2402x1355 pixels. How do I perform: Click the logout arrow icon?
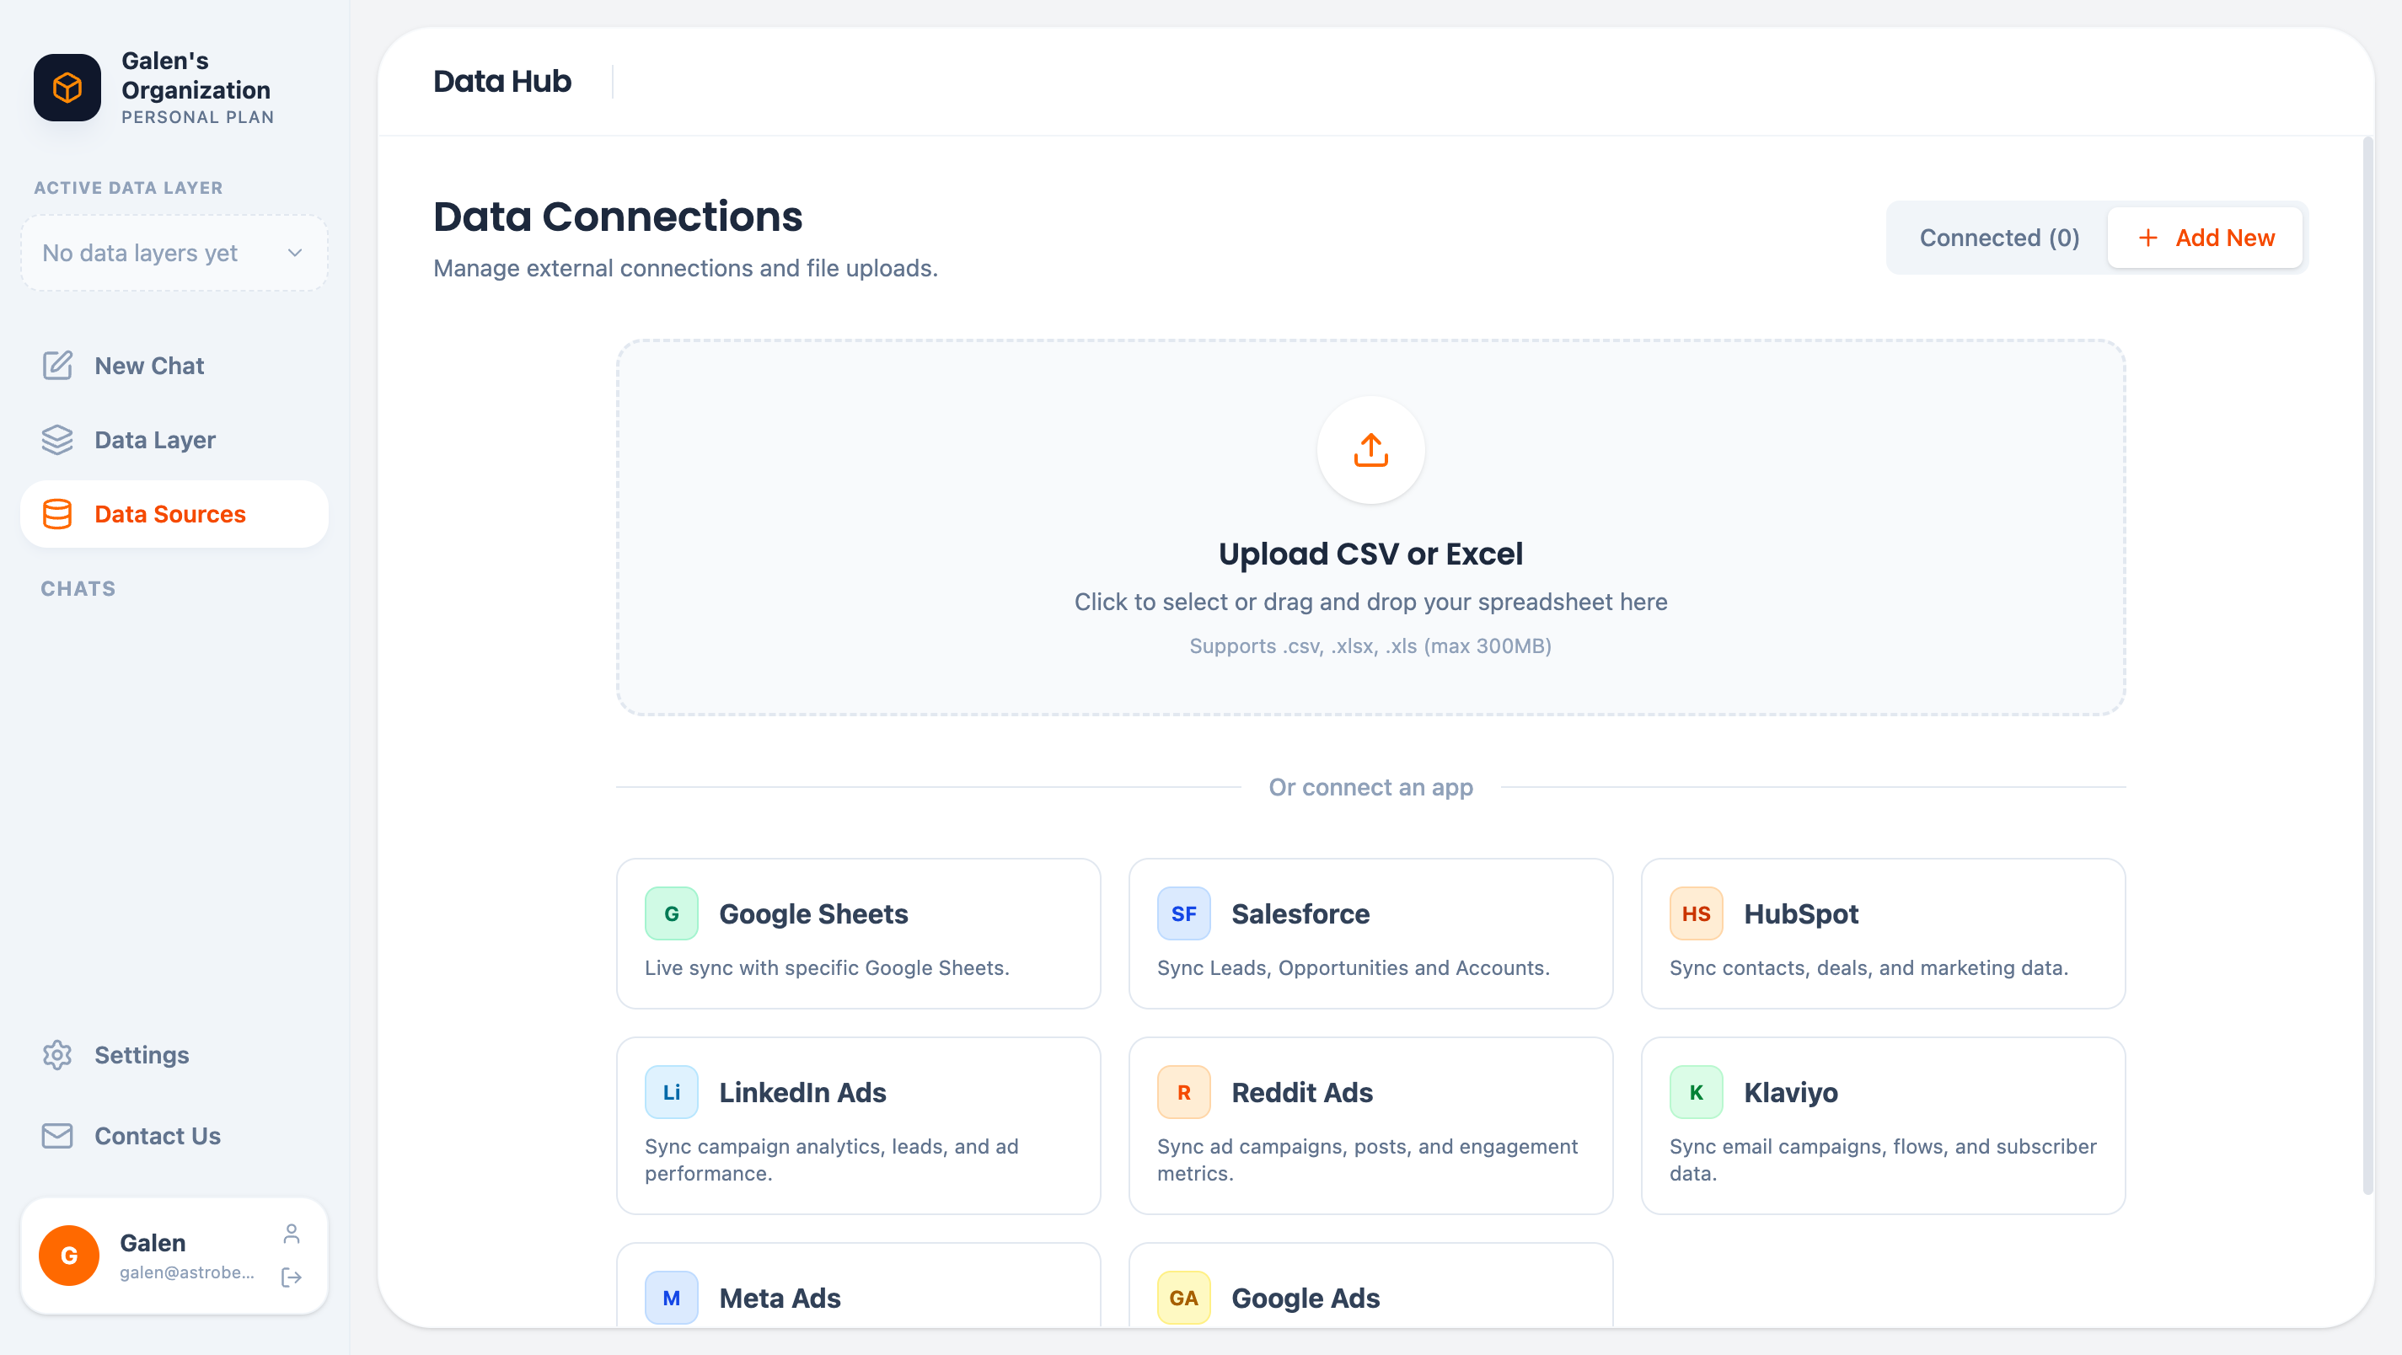[x=291, y=1277]
